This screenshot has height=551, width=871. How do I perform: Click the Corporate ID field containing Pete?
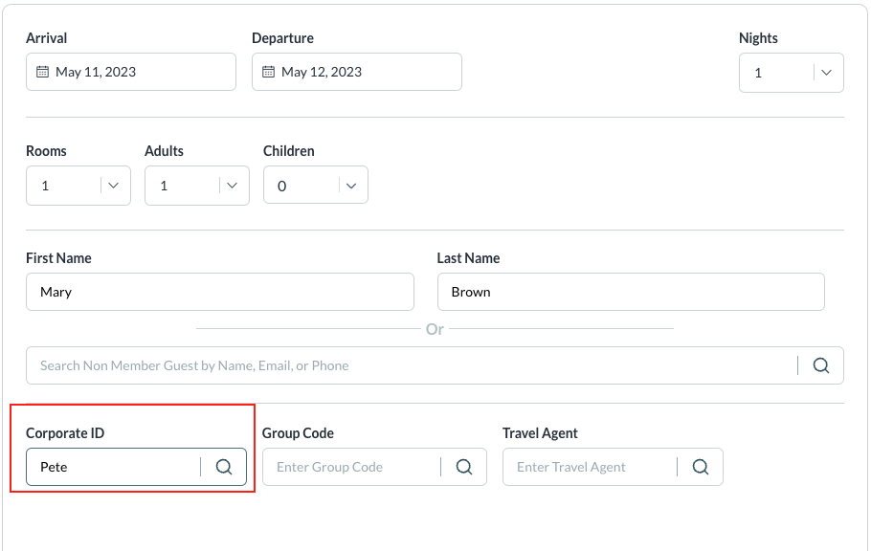113,467
